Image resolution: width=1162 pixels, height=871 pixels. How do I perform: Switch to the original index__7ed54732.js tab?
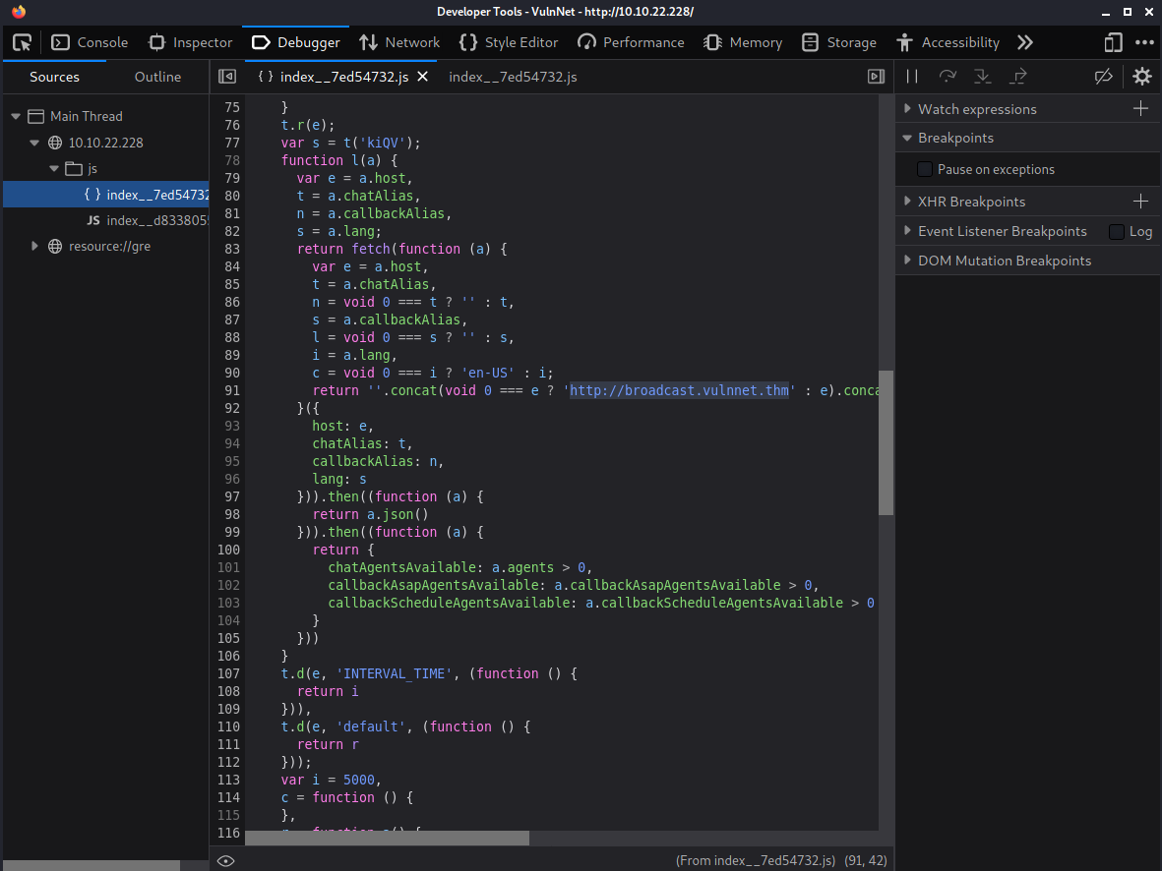coord(513,77)
